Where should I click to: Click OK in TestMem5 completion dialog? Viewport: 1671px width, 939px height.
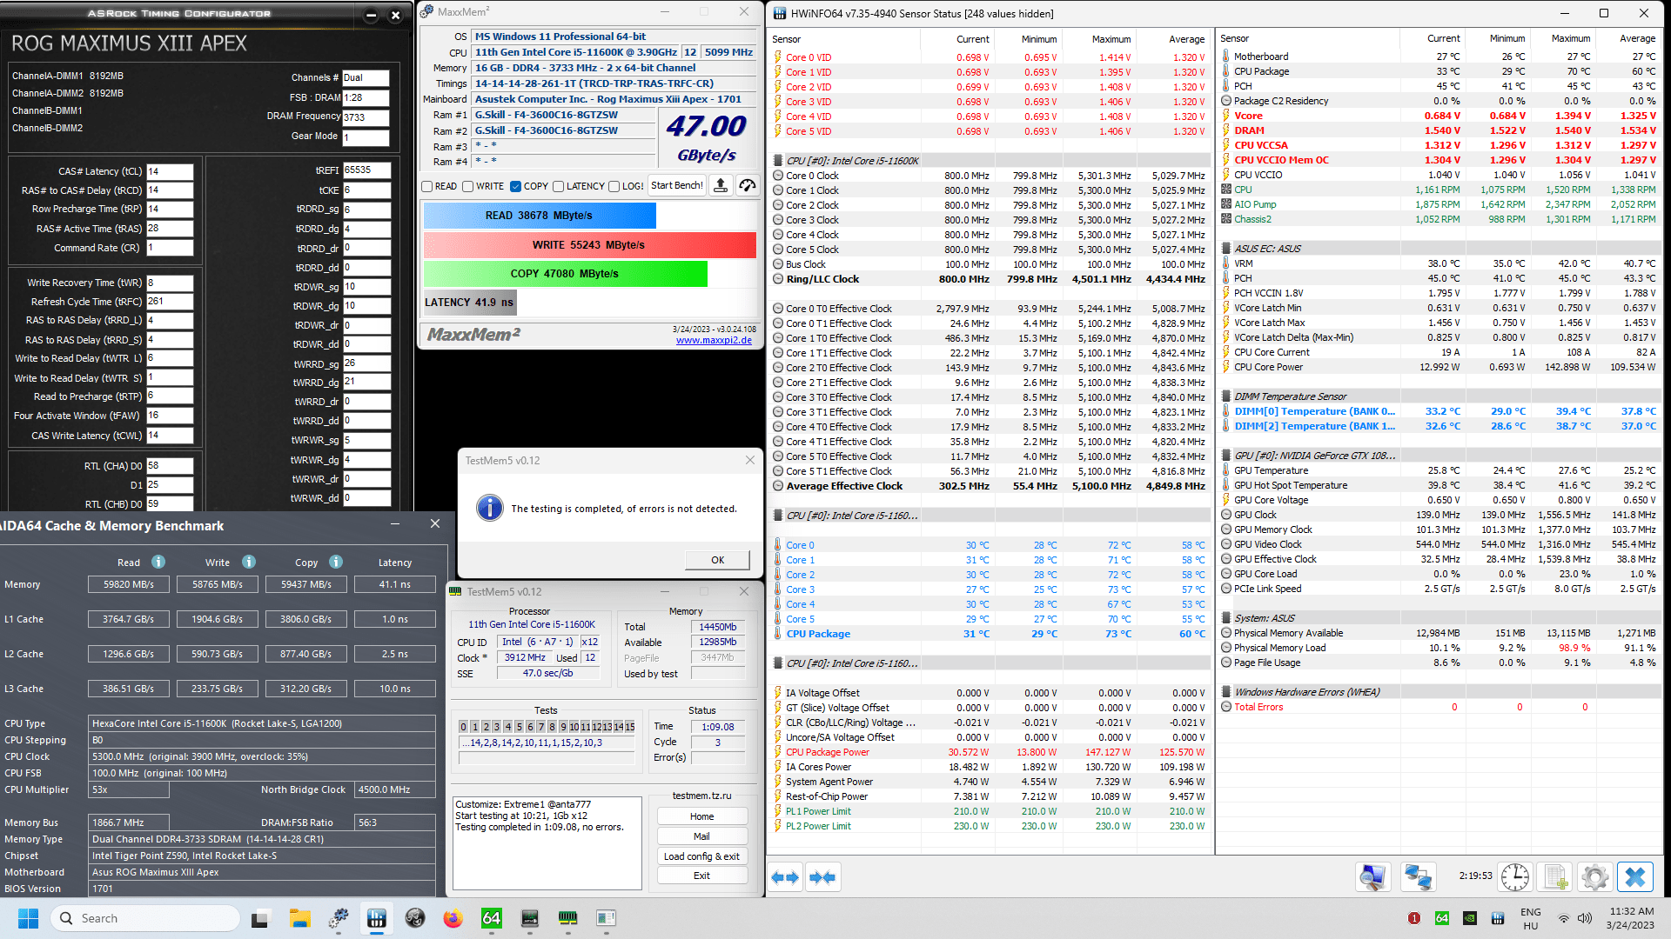tap(717, 560)
